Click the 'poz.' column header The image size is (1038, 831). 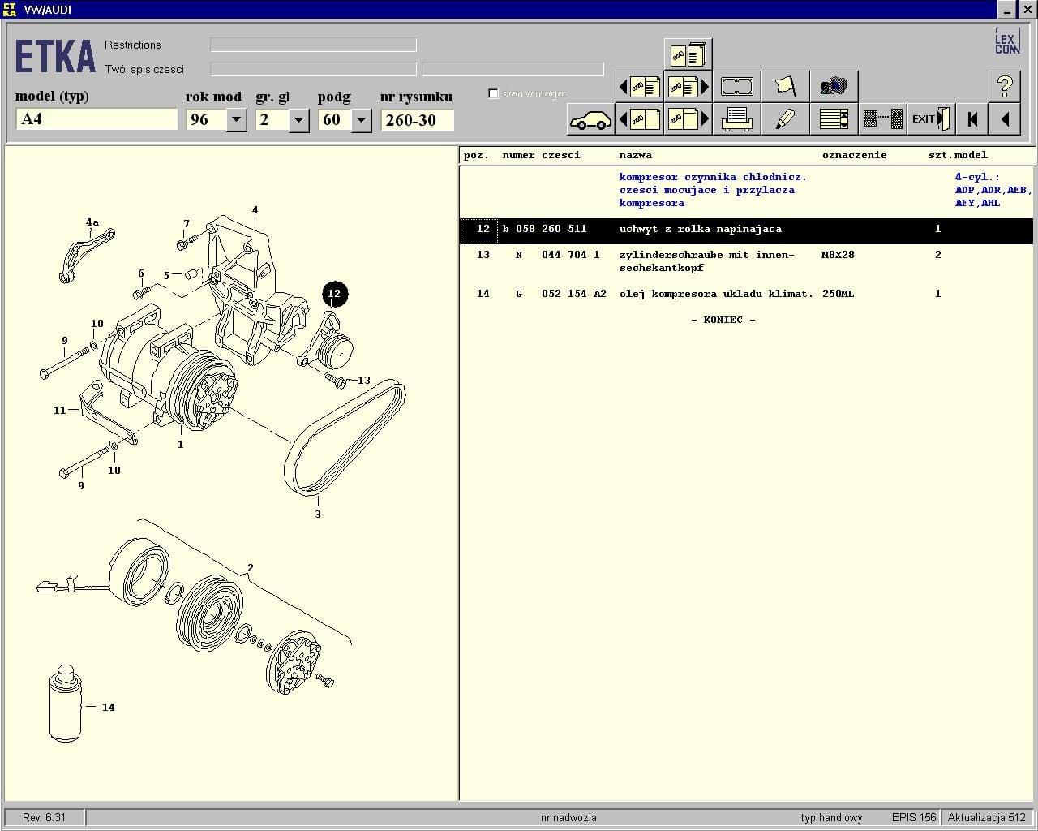click(x=476, y=155)
